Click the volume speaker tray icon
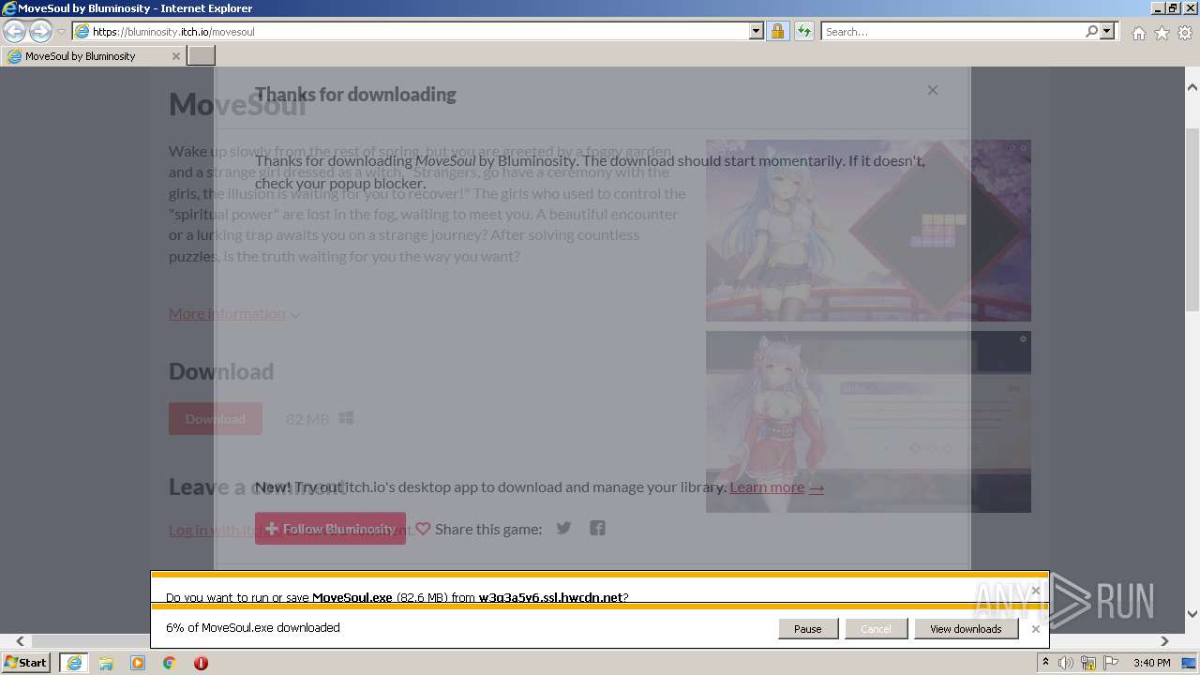The width and height of the screenshot is (1200, 675). 1066,663
